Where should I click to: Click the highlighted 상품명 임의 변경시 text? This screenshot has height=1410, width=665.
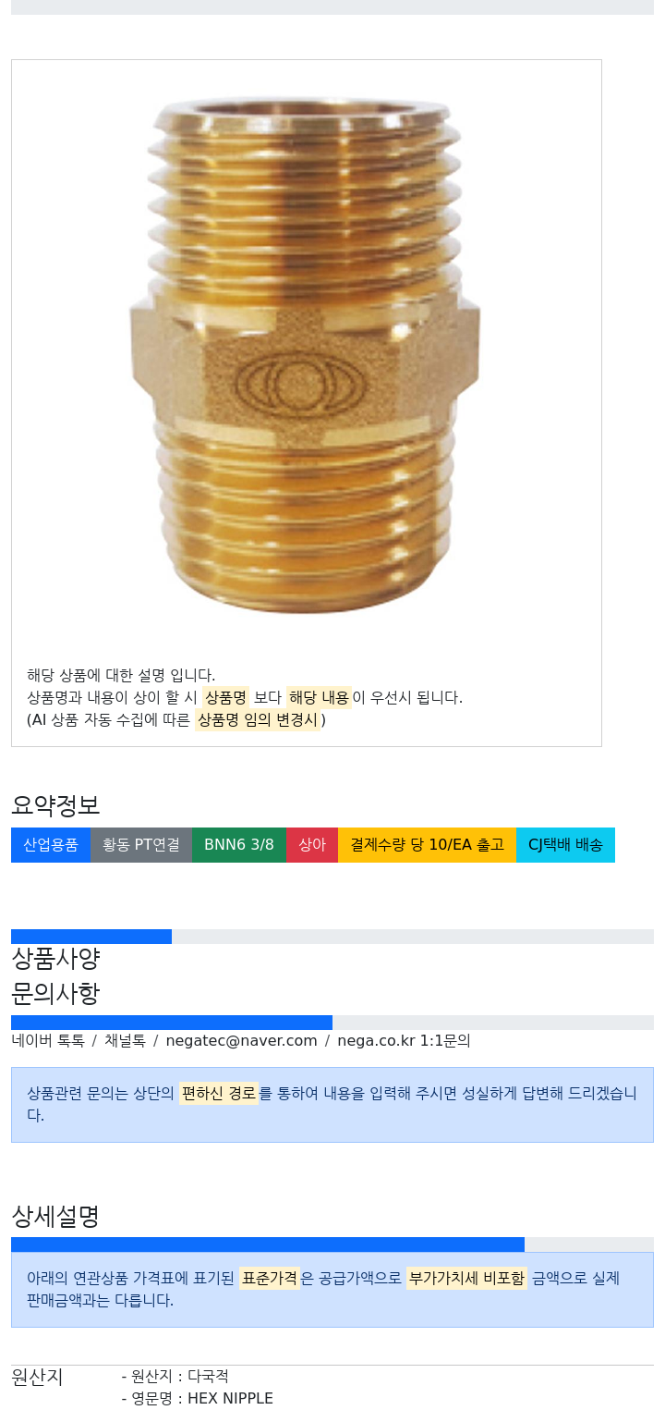click(x=258, y=720)
